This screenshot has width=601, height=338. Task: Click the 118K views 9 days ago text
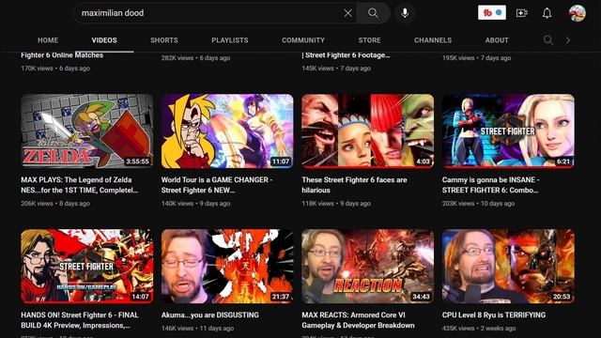[x=336, y=204]
